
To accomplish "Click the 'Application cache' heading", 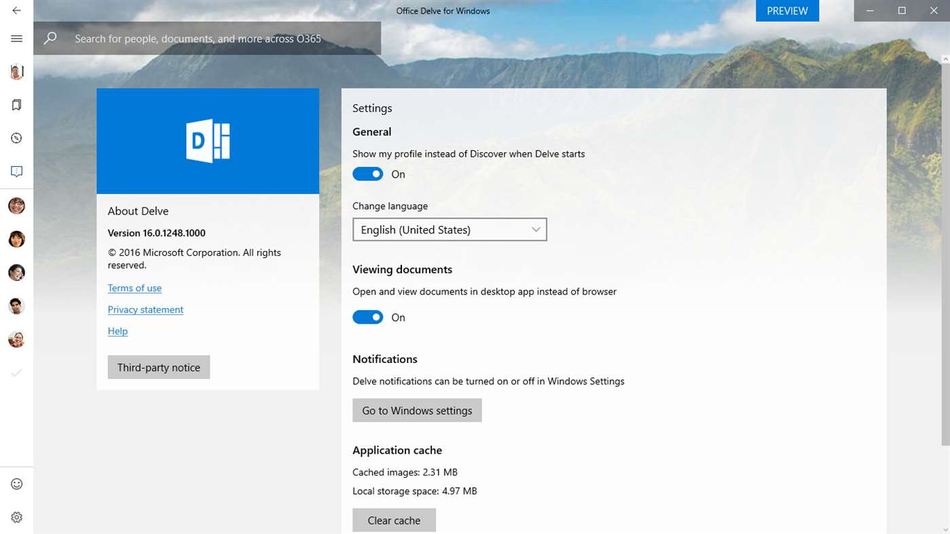I will (397, 450).
